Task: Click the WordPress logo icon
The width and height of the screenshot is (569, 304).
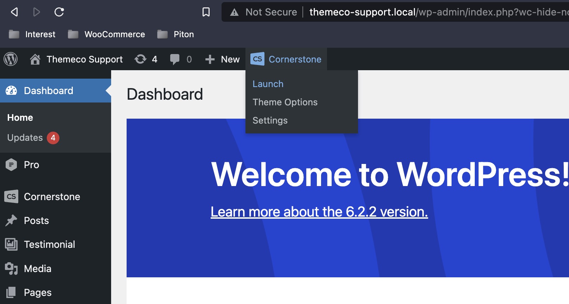Action: click(x=11, y=59)
